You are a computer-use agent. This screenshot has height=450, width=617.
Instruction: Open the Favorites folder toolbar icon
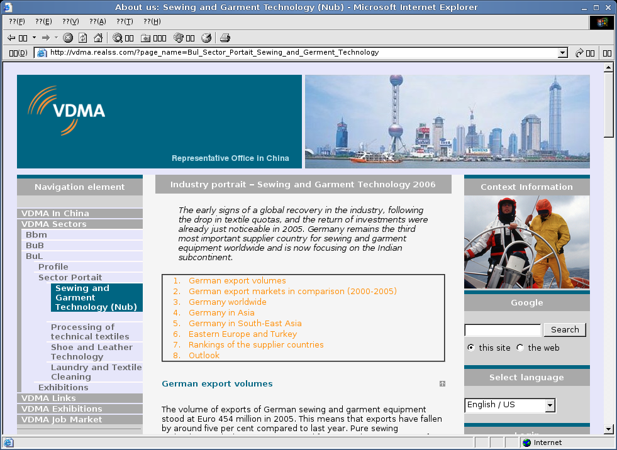(146, 38)
